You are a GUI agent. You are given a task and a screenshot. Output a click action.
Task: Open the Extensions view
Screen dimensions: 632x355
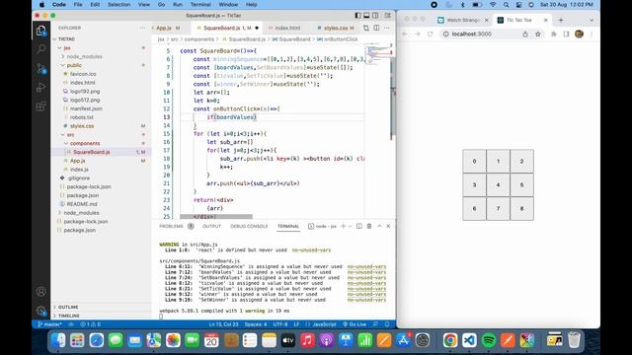pyautogui.click(x=40, y=106)
